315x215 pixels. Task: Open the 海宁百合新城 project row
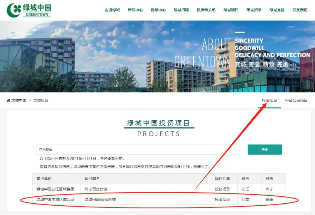(x=159, y=189)
